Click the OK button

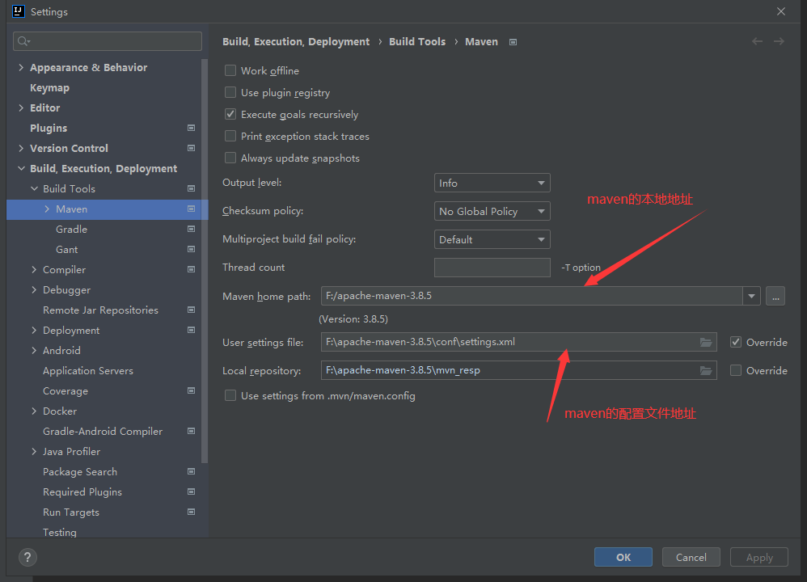click(623, 557)
